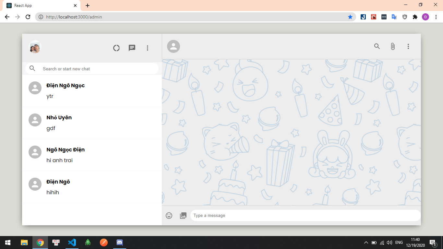Open the emoji picker smiley icon
Image resolution: width=443 pixels, height=249 pixels.
(x=169, y=216)
